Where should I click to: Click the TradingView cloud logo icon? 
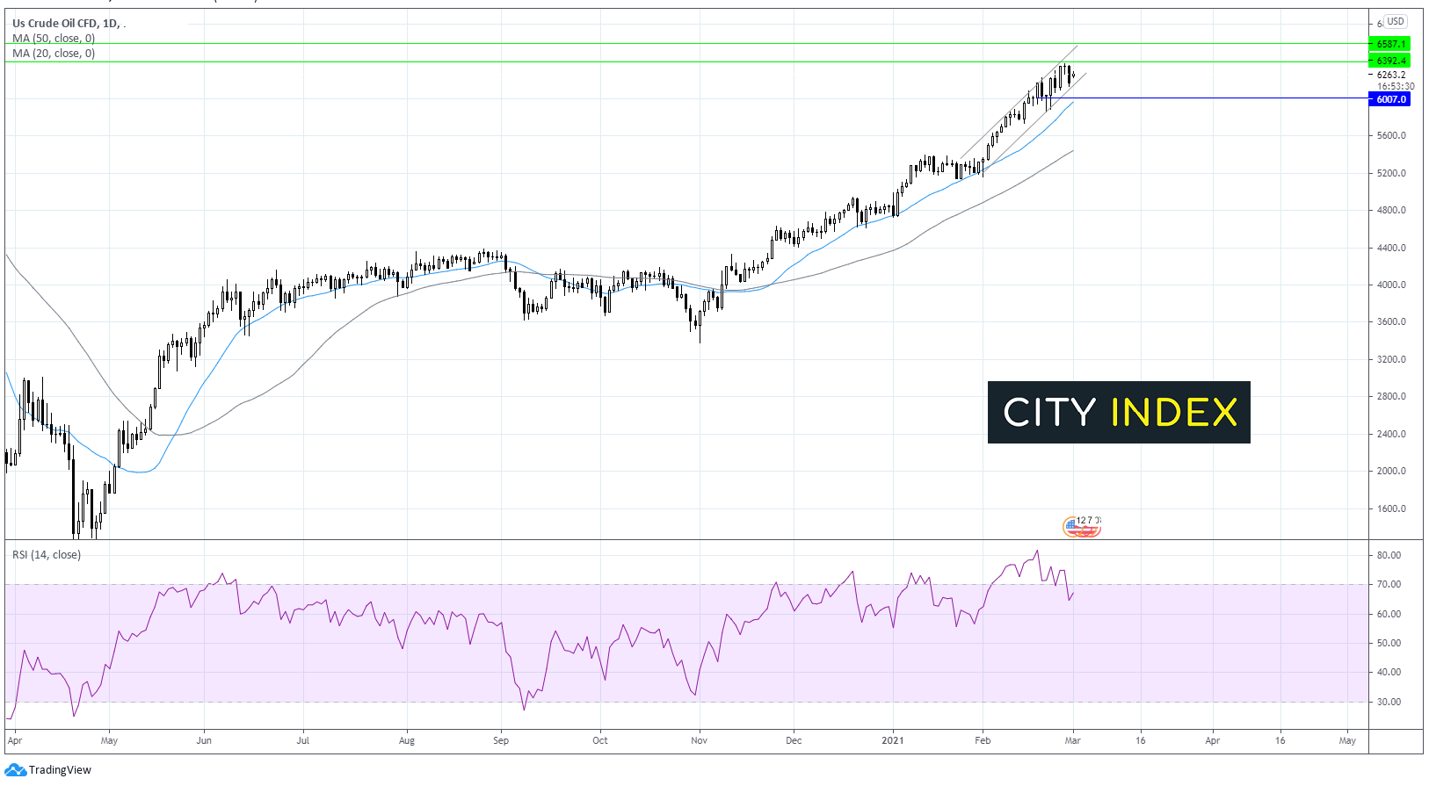pos(15,770)
